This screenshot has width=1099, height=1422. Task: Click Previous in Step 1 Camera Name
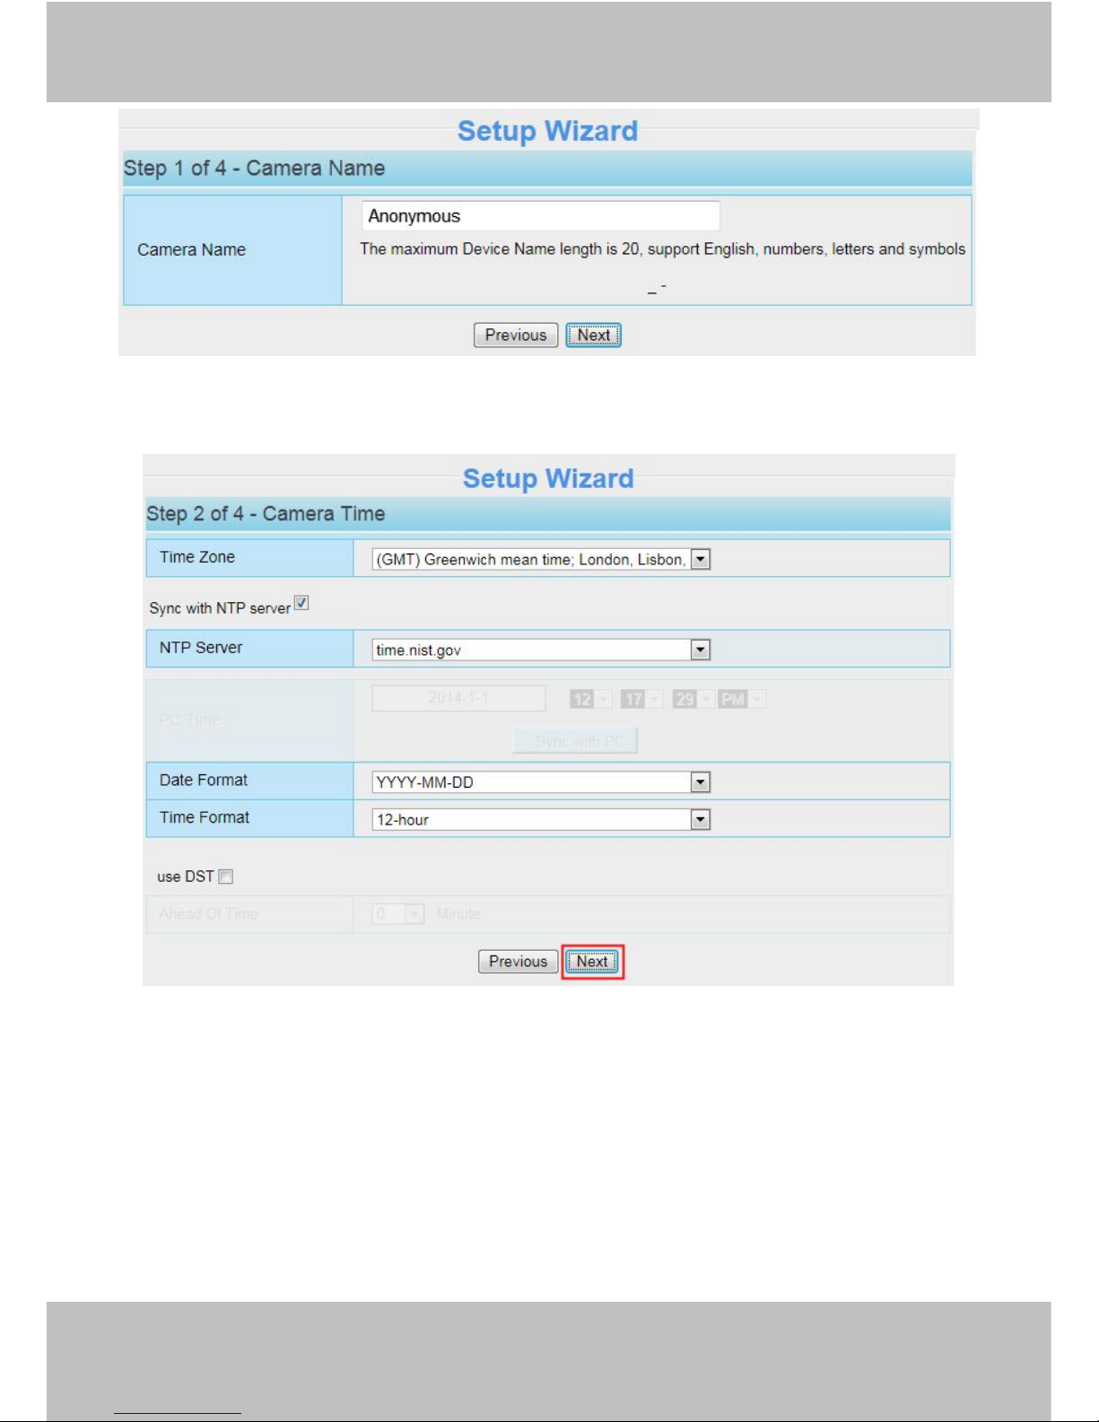(516, 335)
